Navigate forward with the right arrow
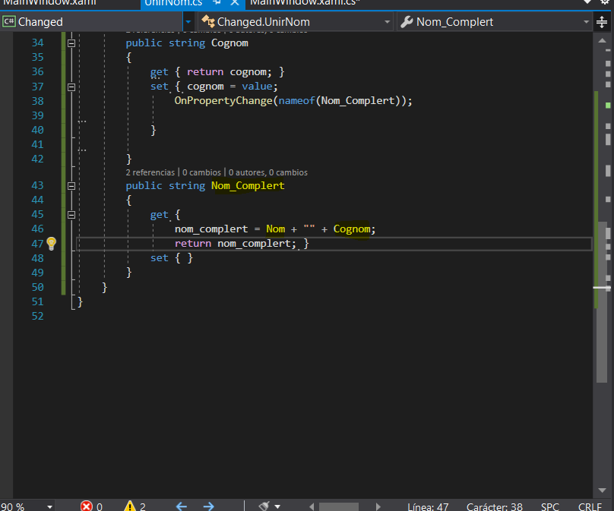Screen dimensions: 614x511 pyautogui.click(x=208, y=506)
